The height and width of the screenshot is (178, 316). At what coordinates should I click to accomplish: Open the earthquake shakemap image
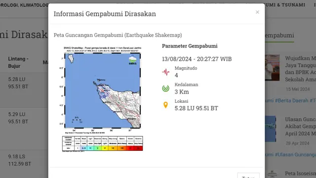tap(102, 99)
